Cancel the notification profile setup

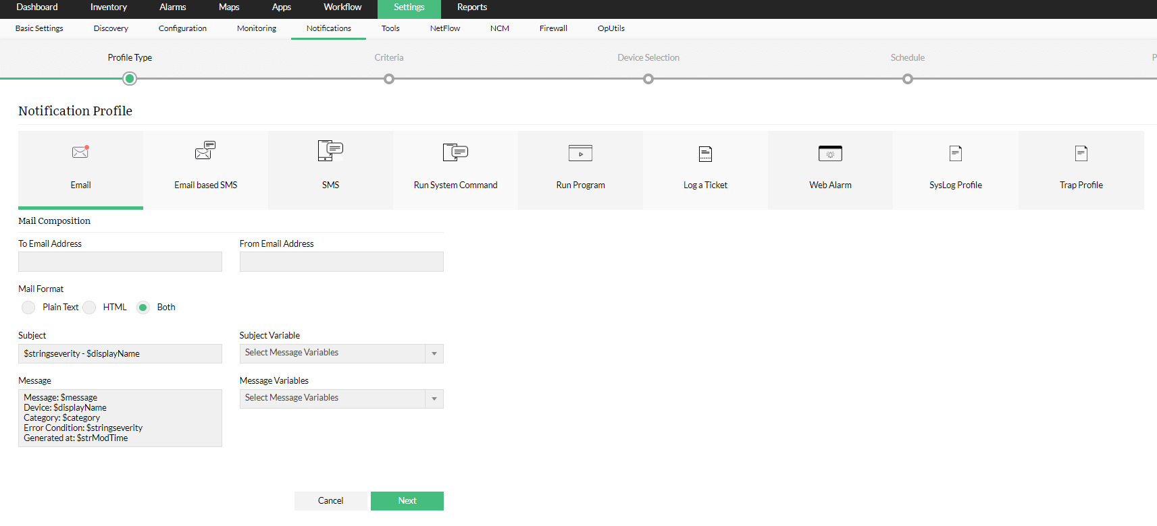330,500
